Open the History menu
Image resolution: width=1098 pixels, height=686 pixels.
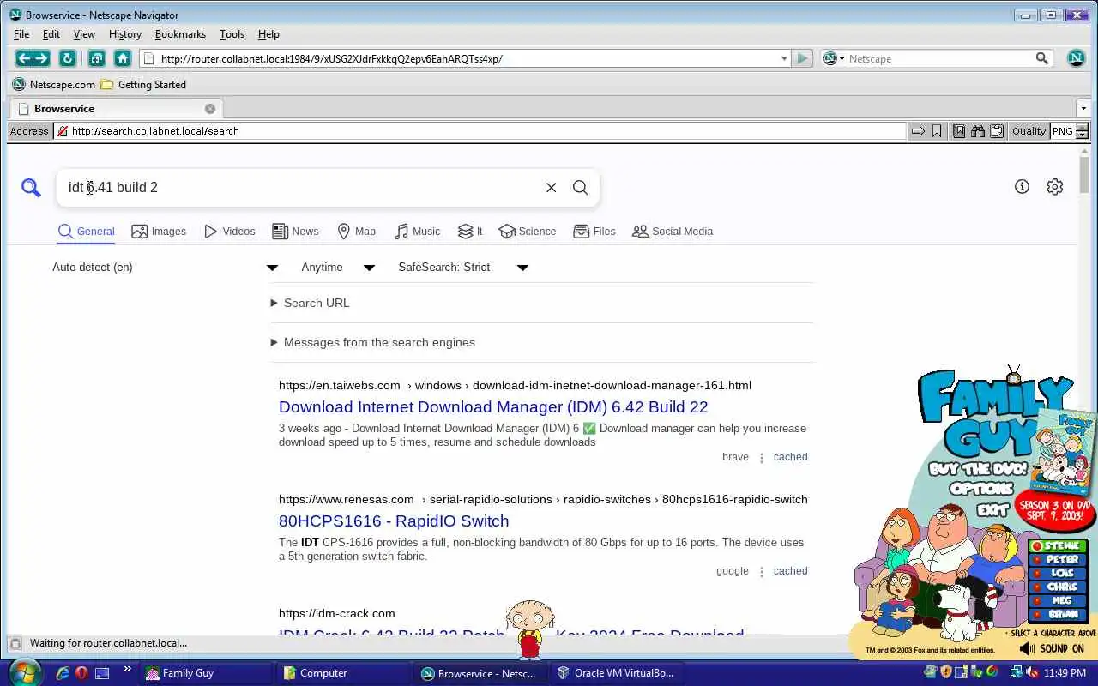coord(124,34)
